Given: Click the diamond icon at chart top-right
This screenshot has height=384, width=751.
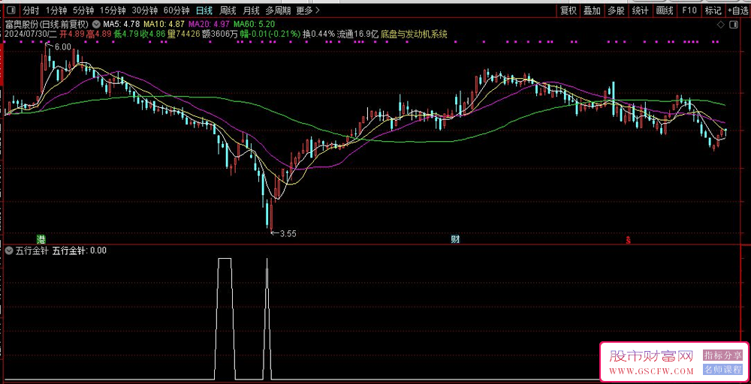Looking at the screenshot, I should click(x=721, y=25).
